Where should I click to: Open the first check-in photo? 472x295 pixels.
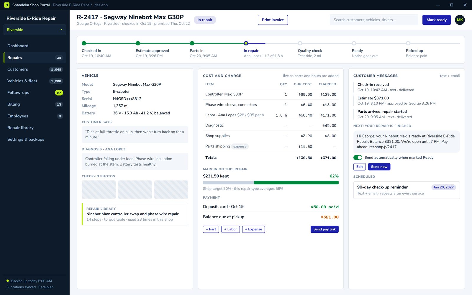(99, 189)
